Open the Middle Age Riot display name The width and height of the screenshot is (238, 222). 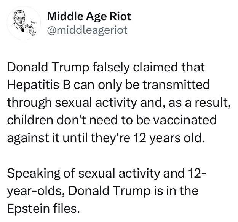89,16
